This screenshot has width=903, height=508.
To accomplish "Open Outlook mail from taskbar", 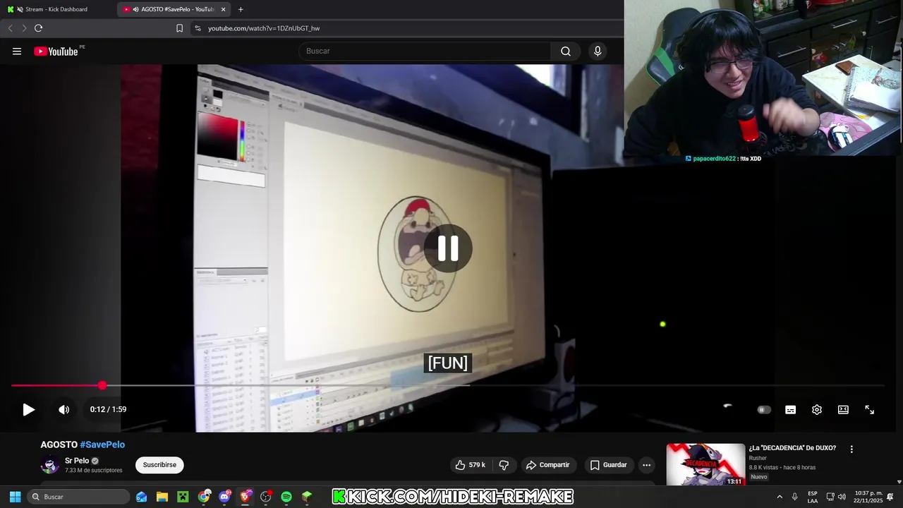I will pyautogui.click(x=142, y=497).
